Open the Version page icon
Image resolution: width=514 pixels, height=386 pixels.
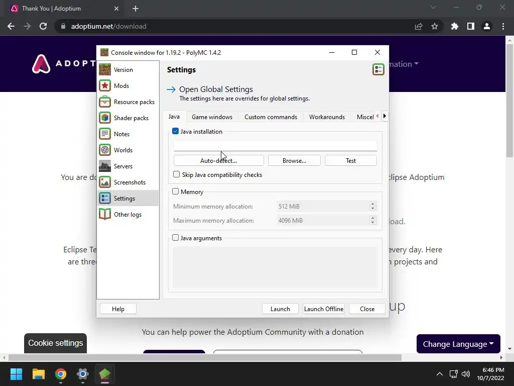(105, 69)
